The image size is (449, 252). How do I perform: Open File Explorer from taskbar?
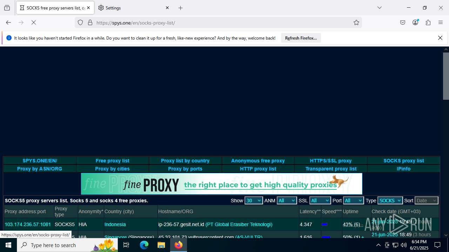[x=161, y=245]
